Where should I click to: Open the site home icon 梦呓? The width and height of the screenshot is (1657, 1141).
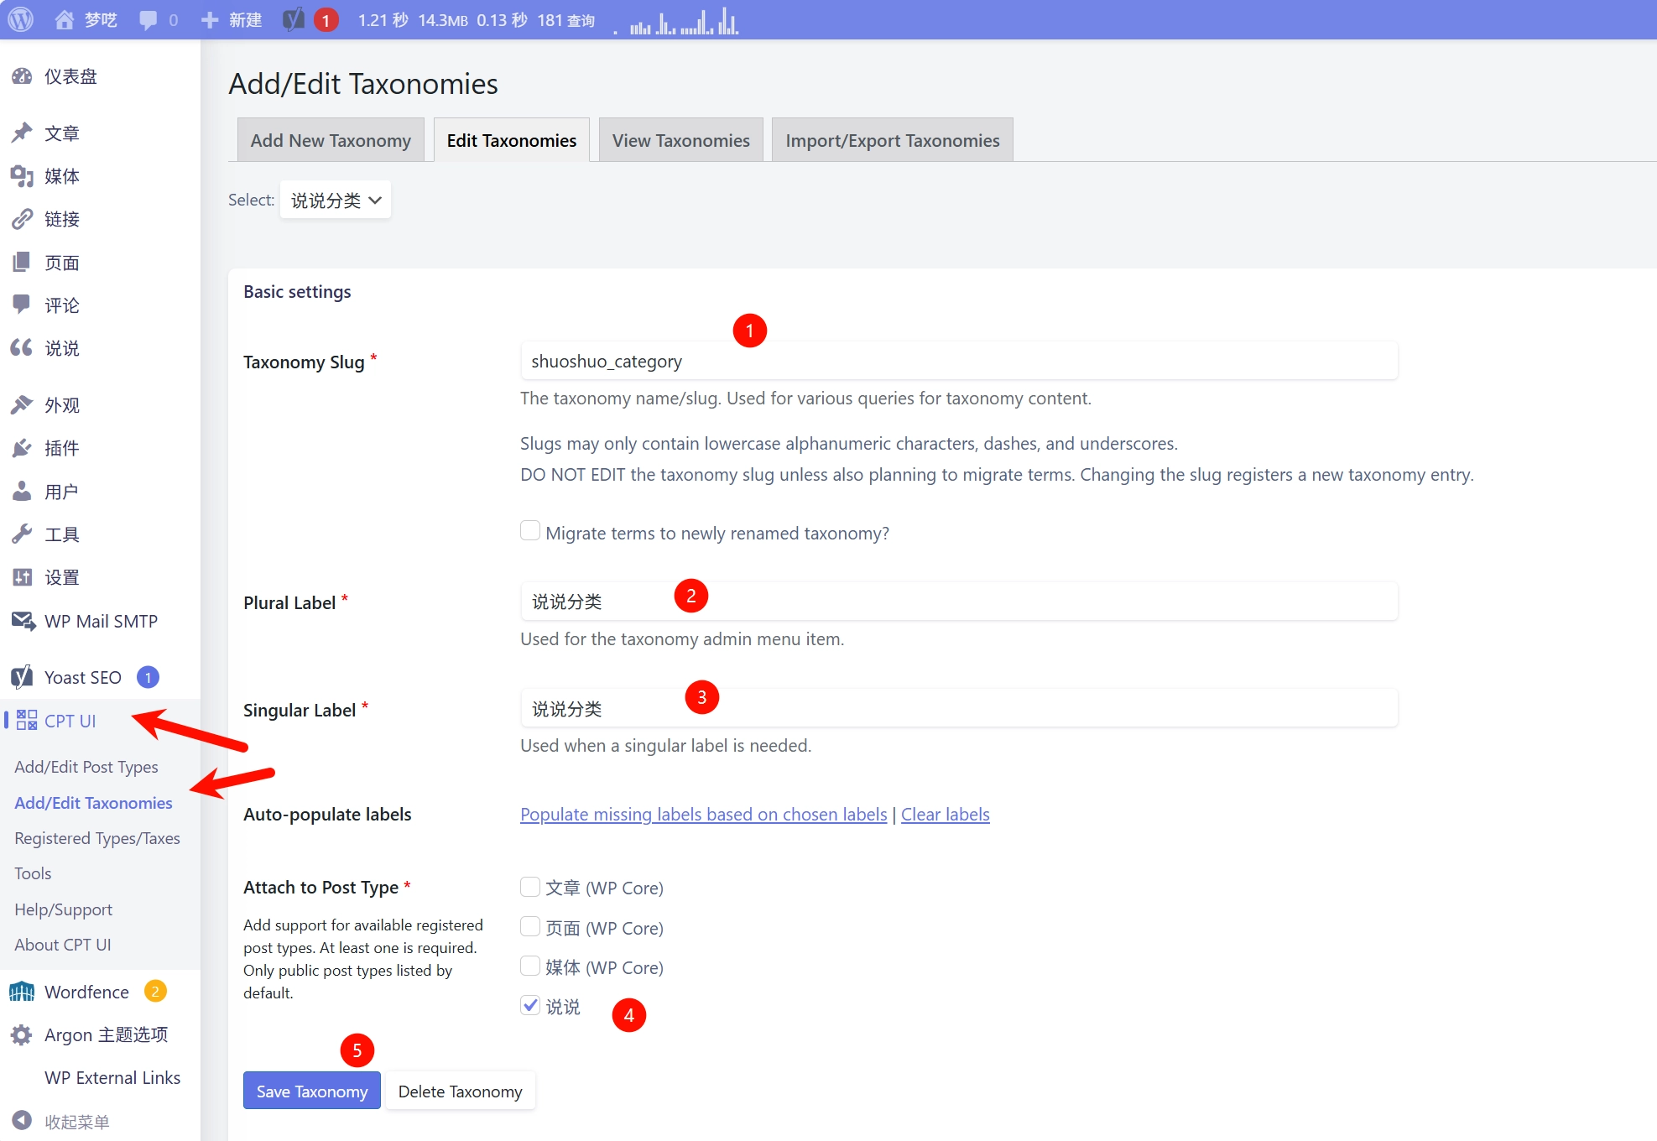point(65,19)
